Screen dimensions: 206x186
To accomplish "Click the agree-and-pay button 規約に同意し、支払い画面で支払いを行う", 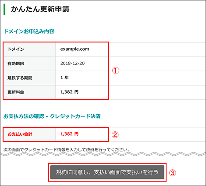I will coord(107,172).
